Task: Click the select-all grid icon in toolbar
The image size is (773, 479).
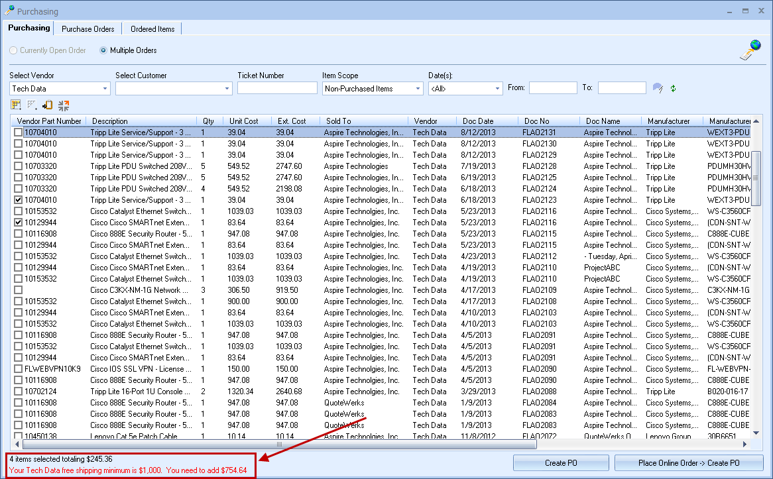Action: (16, 105)
